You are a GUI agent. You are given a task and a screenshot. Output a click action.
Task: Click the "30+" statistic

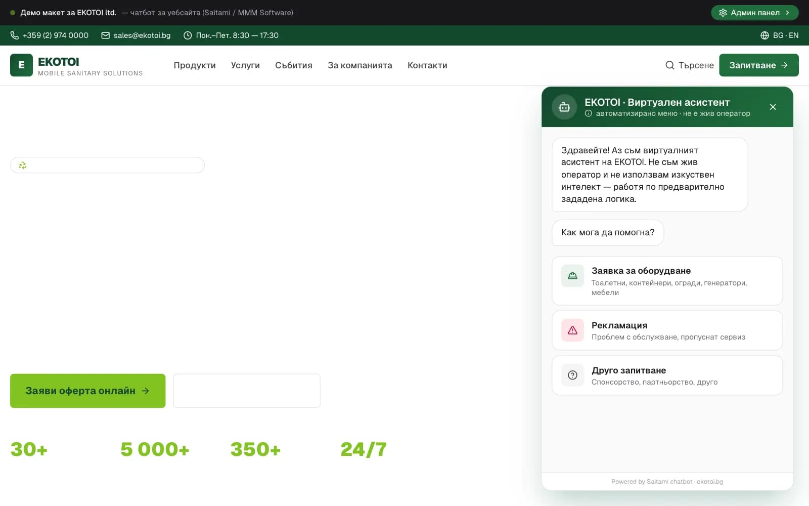(x=29, y=449)
